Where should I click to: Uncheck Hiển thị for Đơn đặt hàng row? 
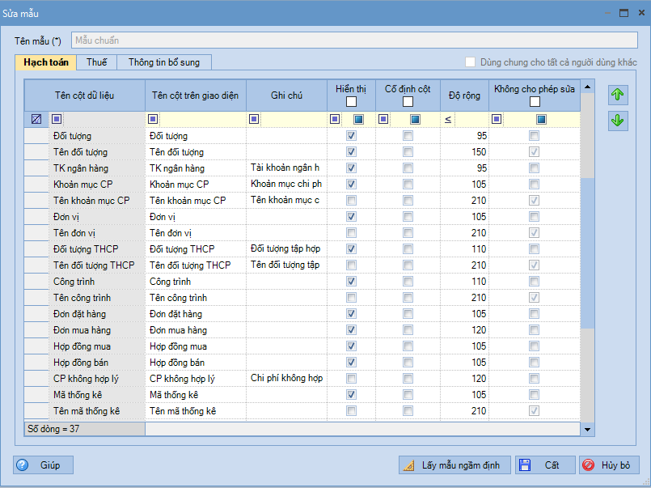[x=351, y=313]
